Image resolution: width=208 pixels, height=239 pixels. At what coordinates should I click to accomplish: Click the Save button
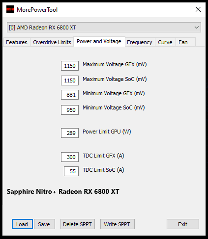44,224
